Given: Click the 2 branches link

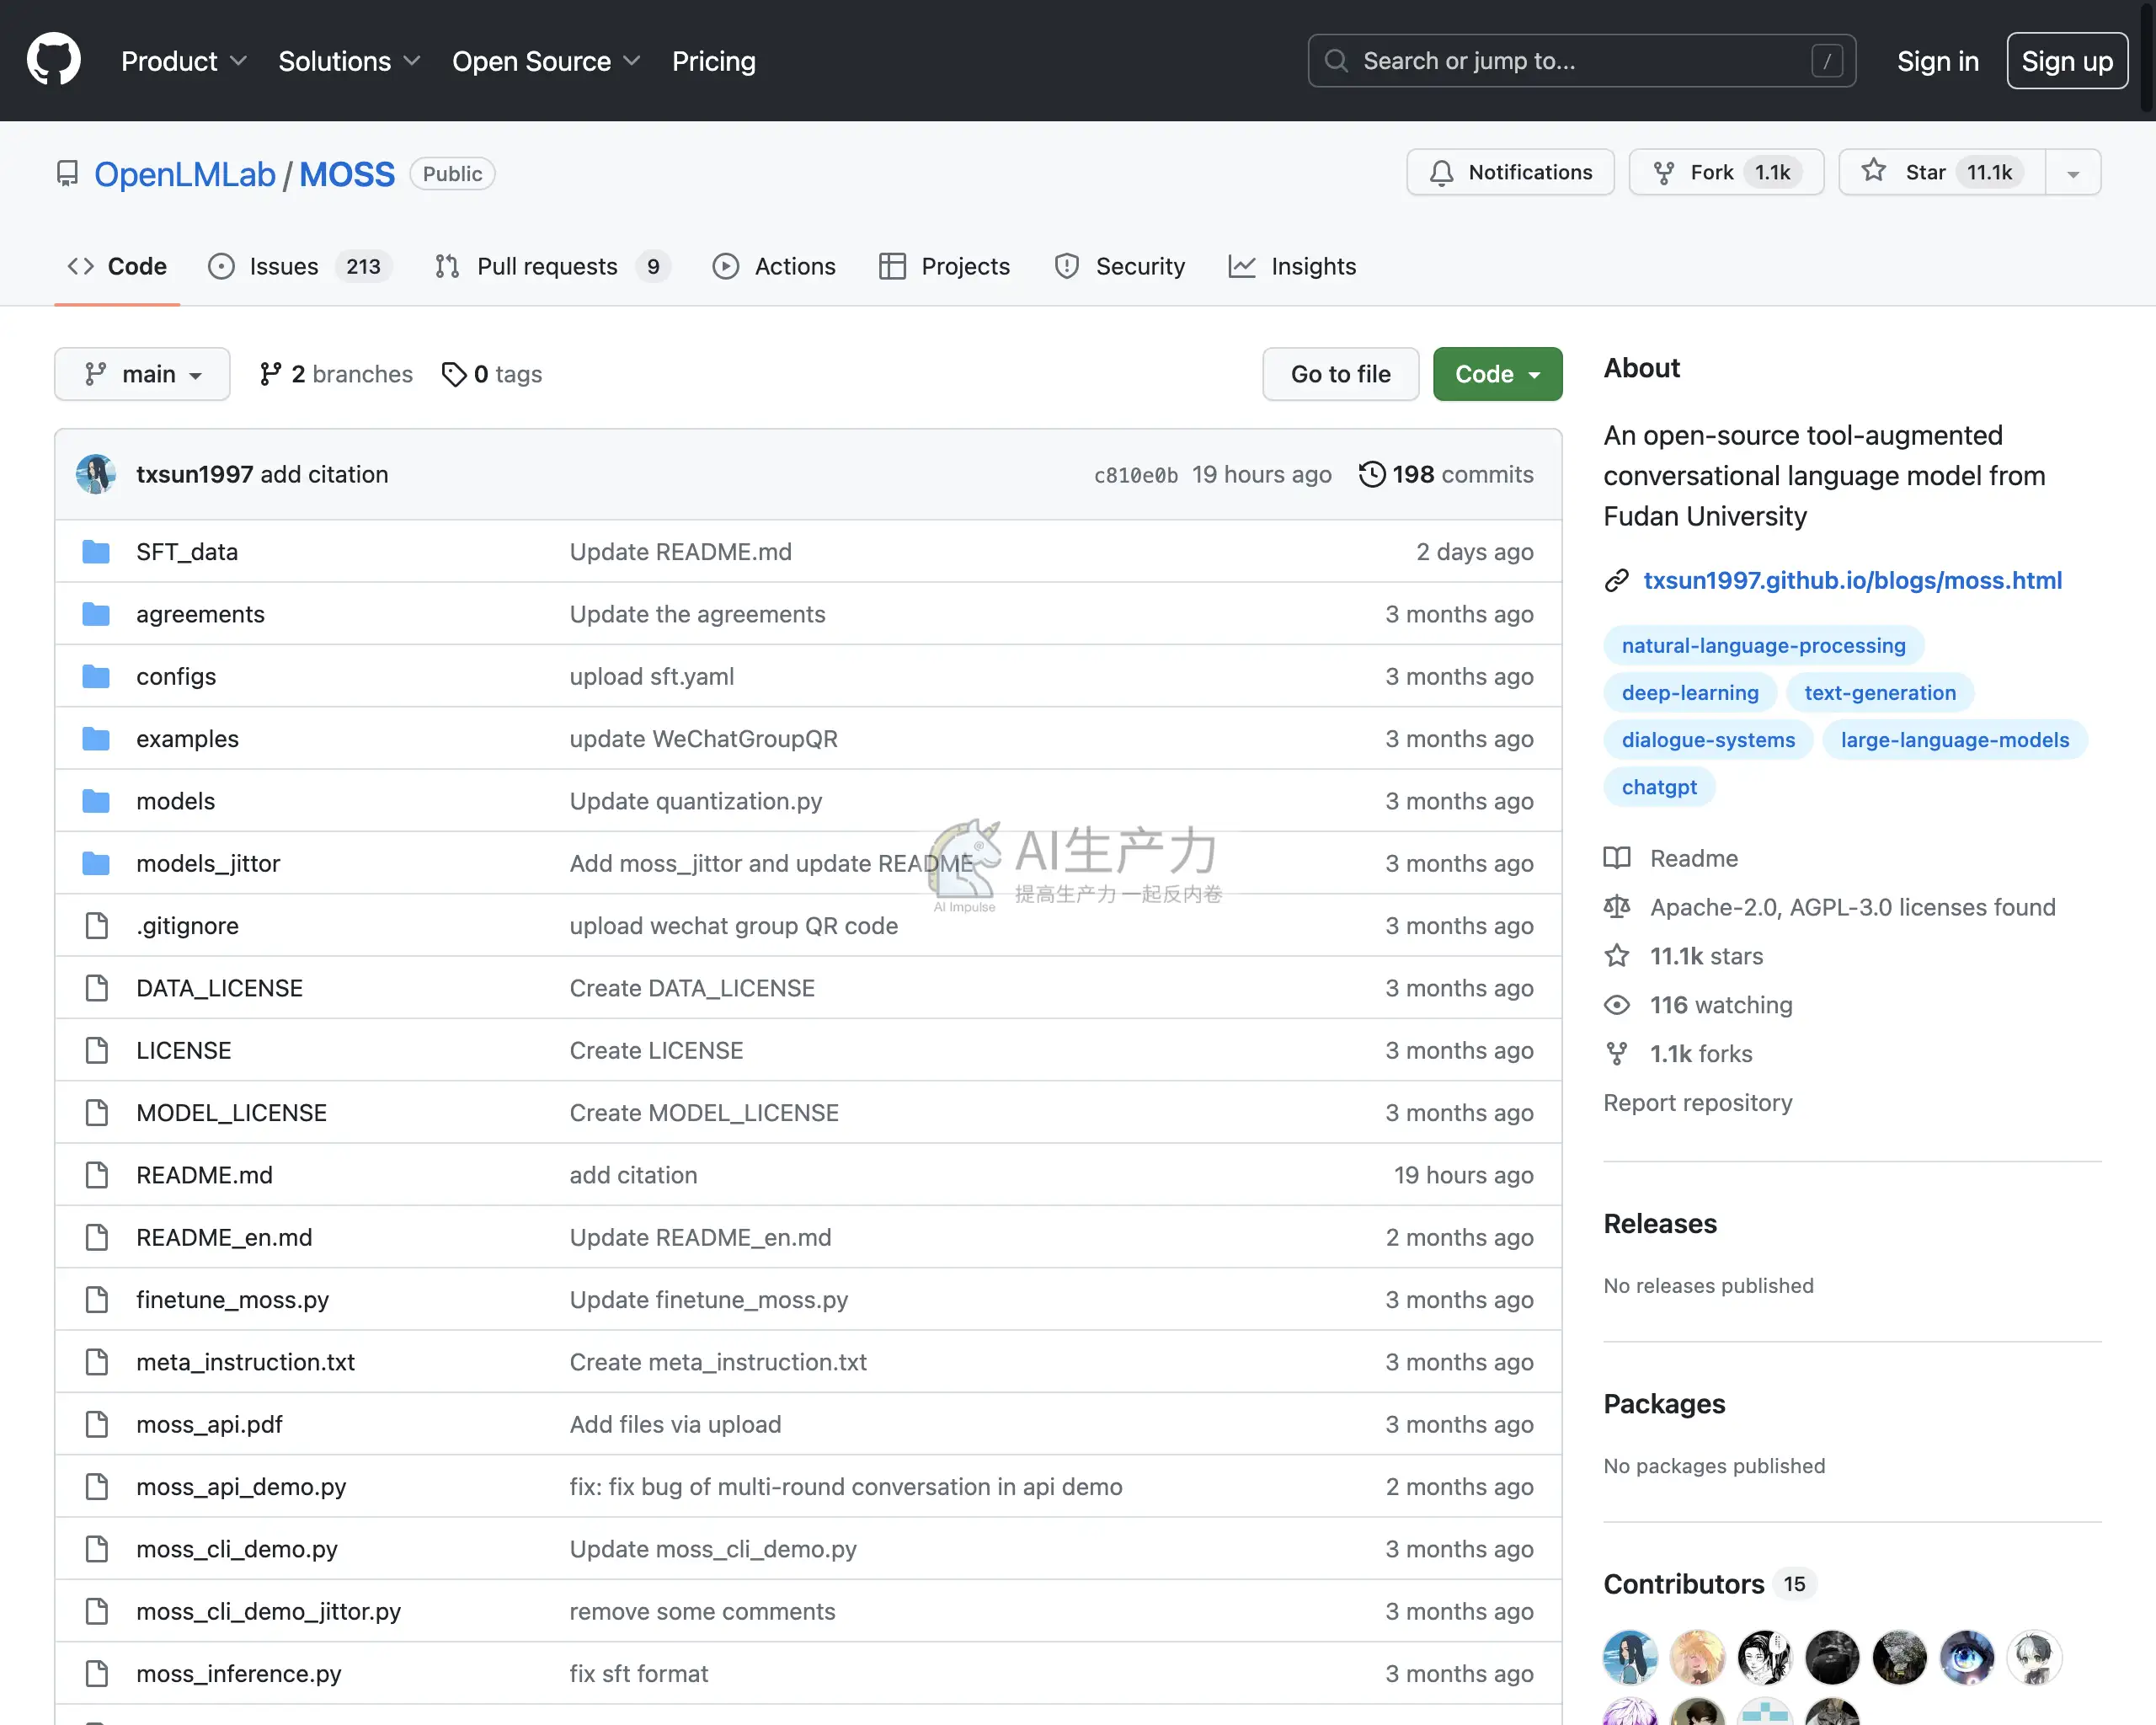Looking at the screenshot, I should pos(336,374).
